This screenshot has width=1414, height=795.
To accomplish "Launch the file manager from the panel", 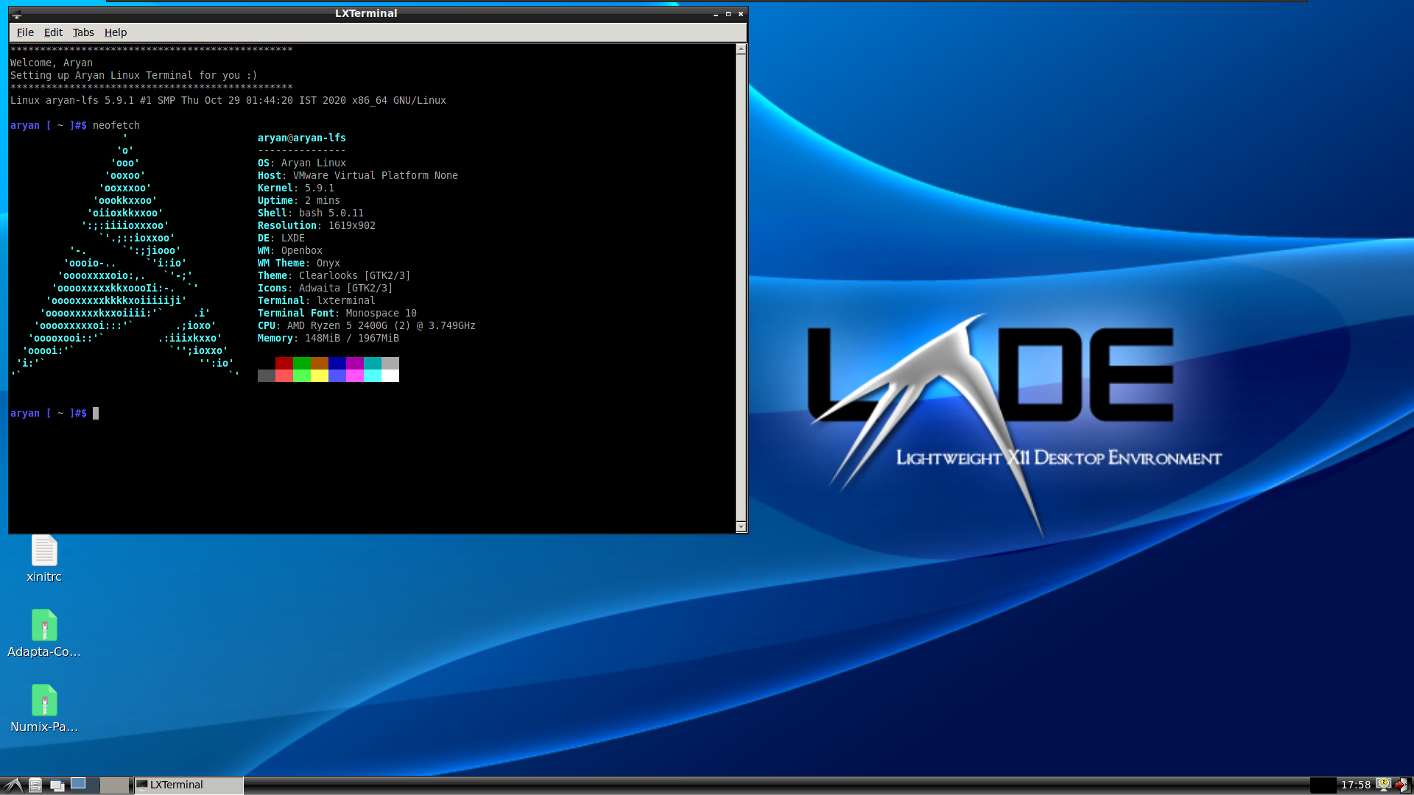I will (35, 785).
